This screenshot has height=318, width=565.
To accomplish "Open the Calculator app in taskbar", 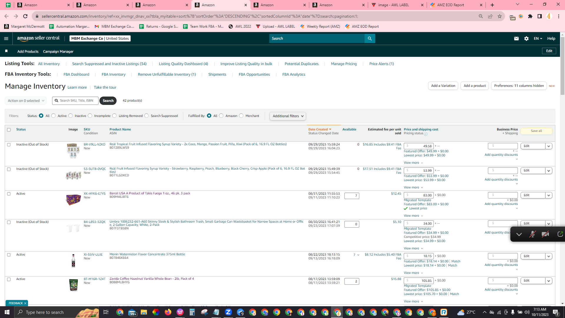I will [192, 312].
